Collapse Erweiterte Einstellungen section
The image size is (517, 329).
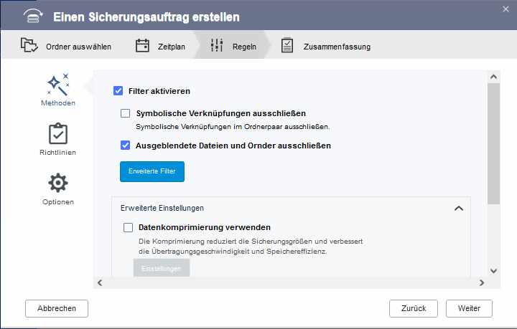[459, 209]
